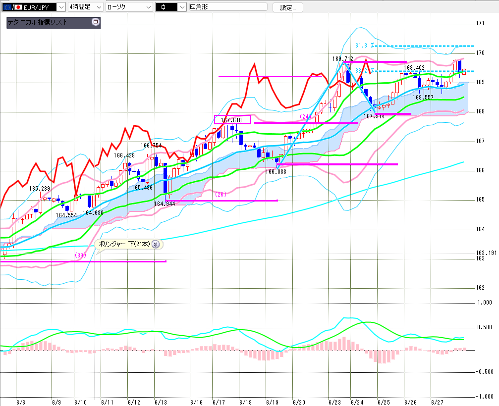The height and width of the screenshot is (406, 499).
Task: Click the (26) magenta count label
Action: click(221, 194)
